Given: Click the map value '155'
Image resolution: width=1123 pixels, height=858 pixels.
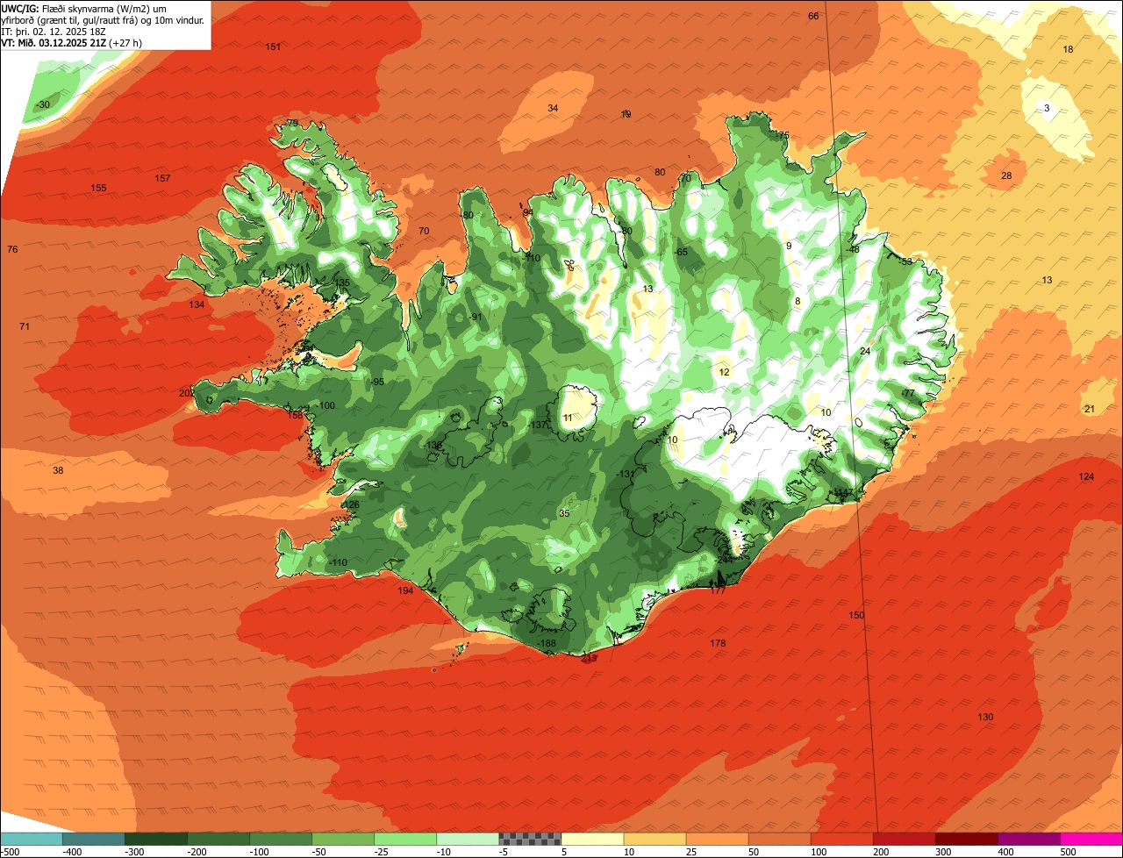Looking at the screenshot, I should click(x=98, y=188).
